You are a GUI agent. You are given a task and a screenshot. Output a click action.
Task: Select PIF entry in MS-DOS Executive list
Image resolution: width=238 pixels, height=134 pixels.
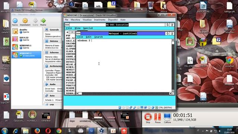[x=68, y=36]
